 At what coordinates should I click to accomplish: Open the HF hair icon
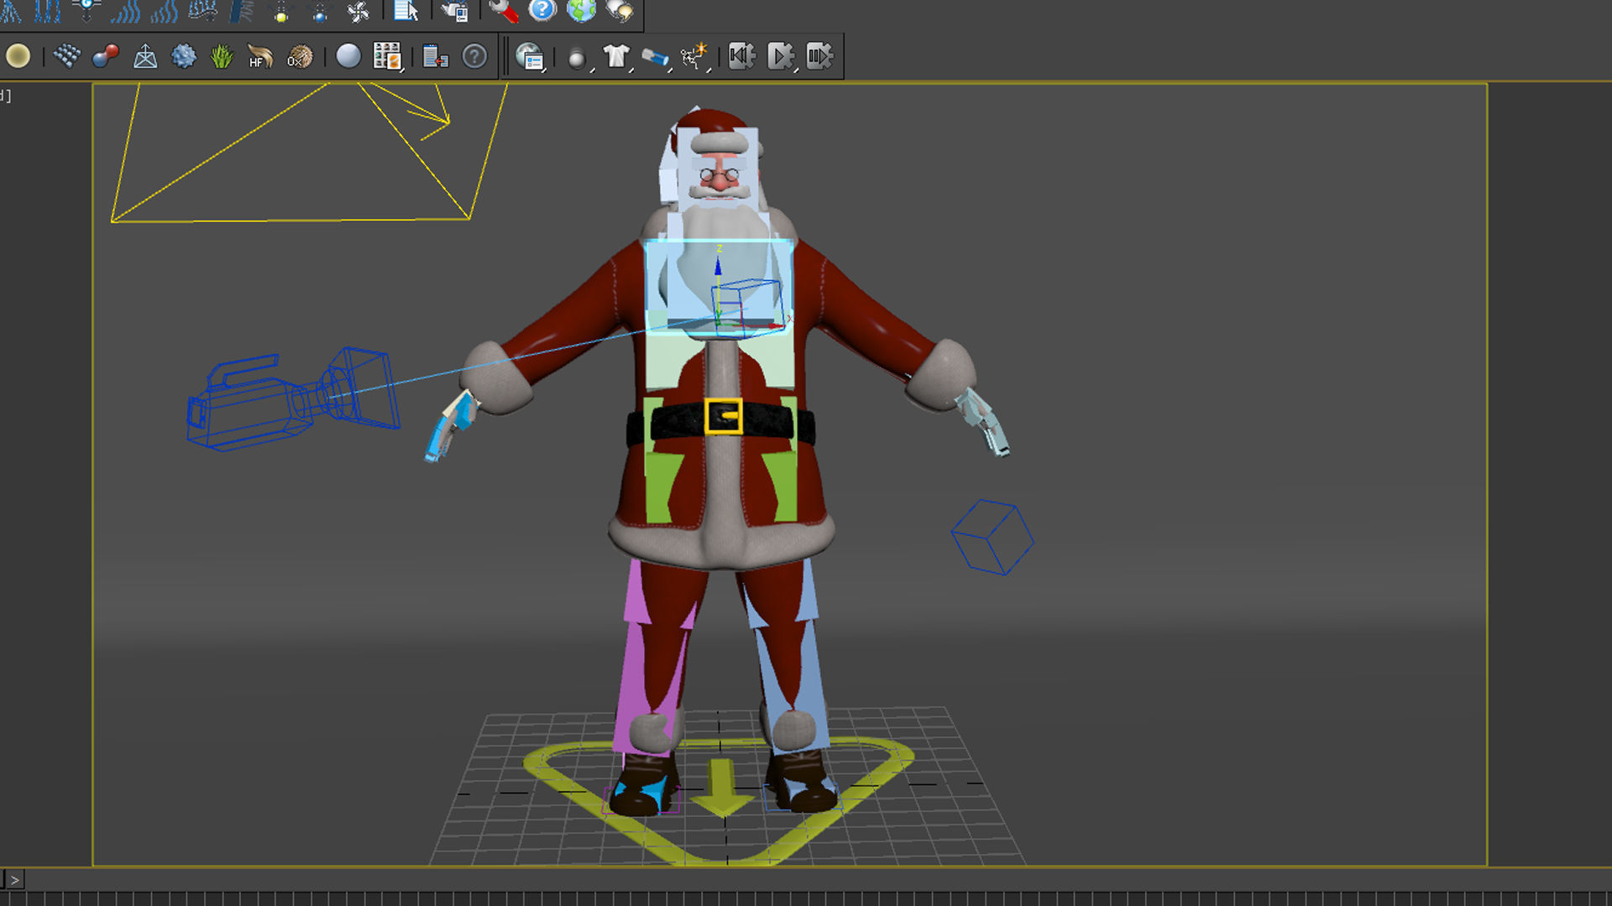click(x=260, y=56)
